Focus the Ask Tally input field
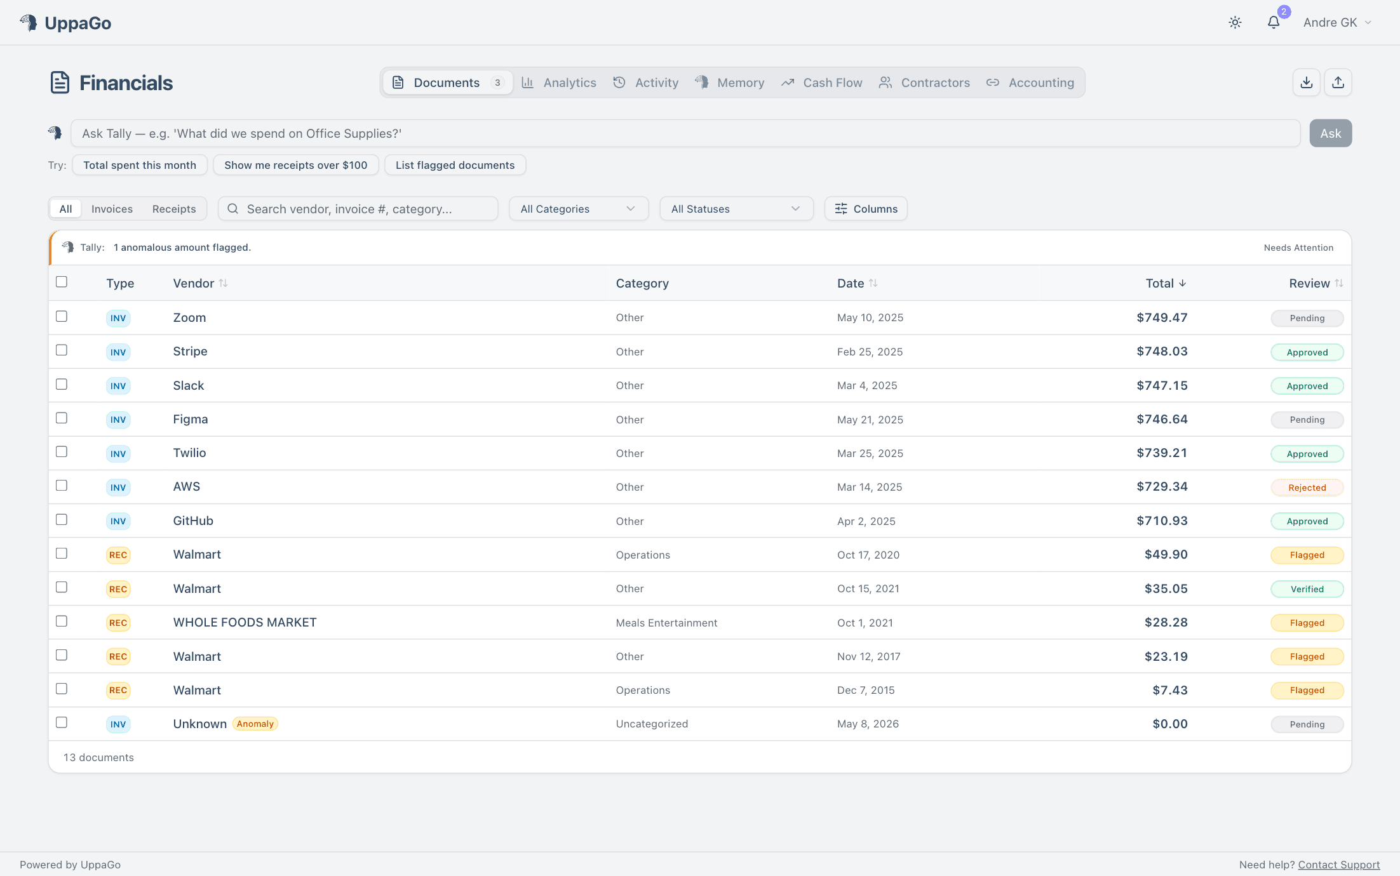This screenshot has height=876, width=1400. (685, 133)
